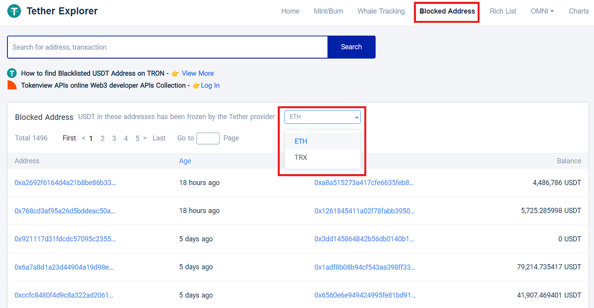
Task: Navigate to the Home menu item
Action: tap(290, 11)
